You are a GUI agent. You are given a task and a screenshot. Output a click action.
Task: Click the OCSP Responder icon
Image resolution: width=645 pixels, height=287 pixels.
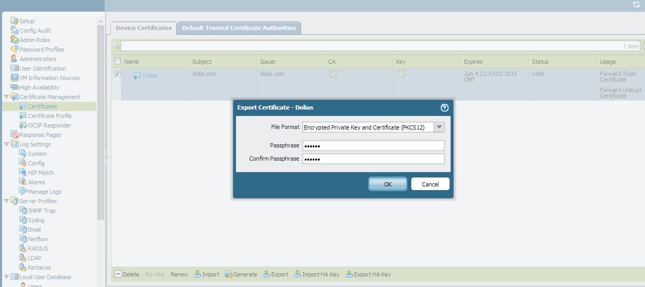[x=23, y=125]
